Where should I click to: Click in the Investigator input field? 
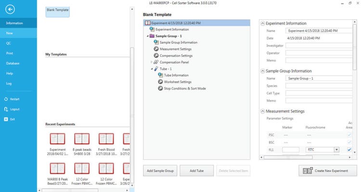[x=319, y=46]
